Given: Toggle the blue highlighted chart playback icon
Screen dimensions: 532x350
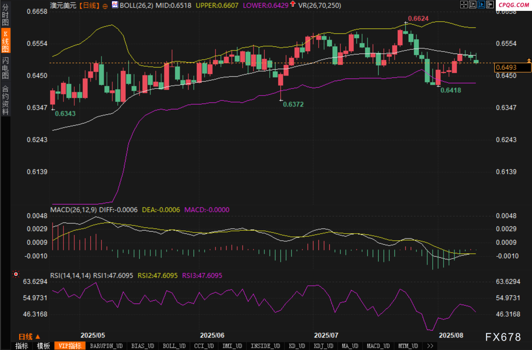Looking at the screenshot, I should [481, 4].
